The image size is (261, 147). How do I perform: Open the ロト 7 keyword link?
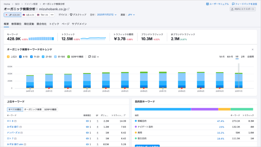pos(10,138)
